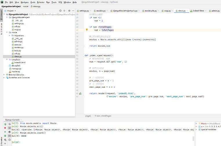Open the File menu

(x=6, y=2)
